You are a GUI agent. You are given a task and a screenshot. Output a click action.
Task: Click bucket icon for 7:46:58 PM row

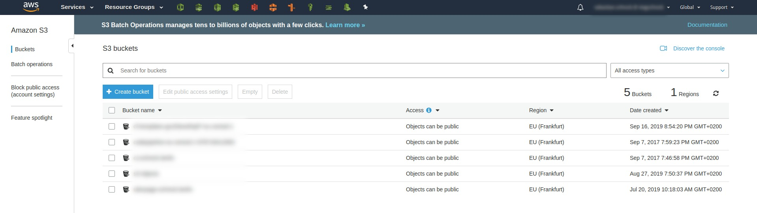coord(126,158)
